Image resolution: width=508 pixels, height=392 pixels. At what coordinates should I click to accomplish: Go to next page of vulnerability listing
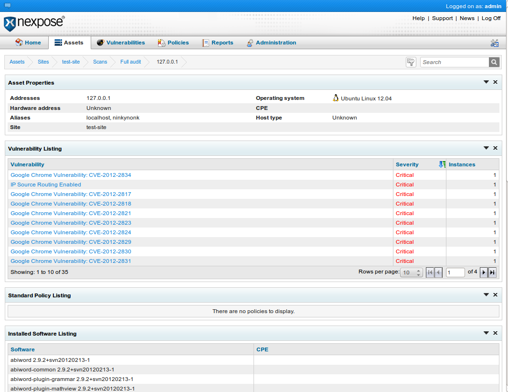(484, 272)
